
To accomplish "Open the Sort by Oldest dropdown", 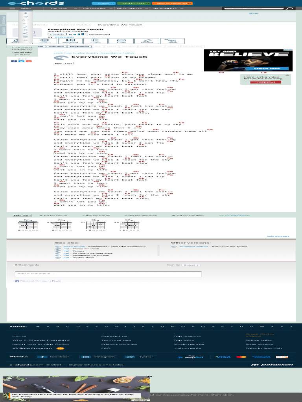I will point(191,265).
